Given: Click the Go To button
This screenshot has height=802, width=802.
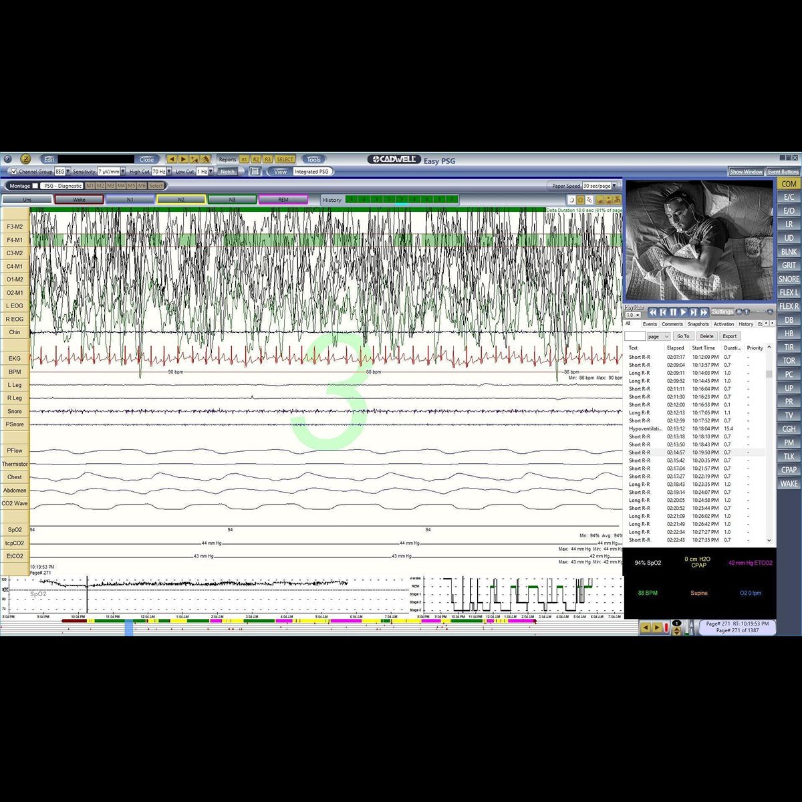Looking at the screenshot, I should tap(683, 336).
